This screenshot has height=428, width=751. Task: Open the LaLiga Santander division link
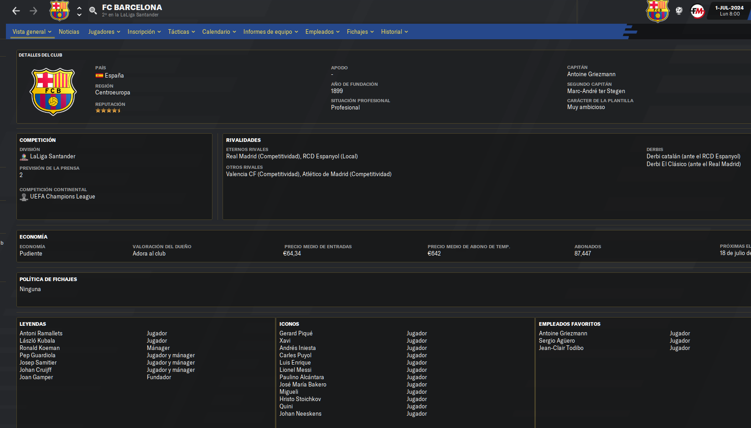52,157
